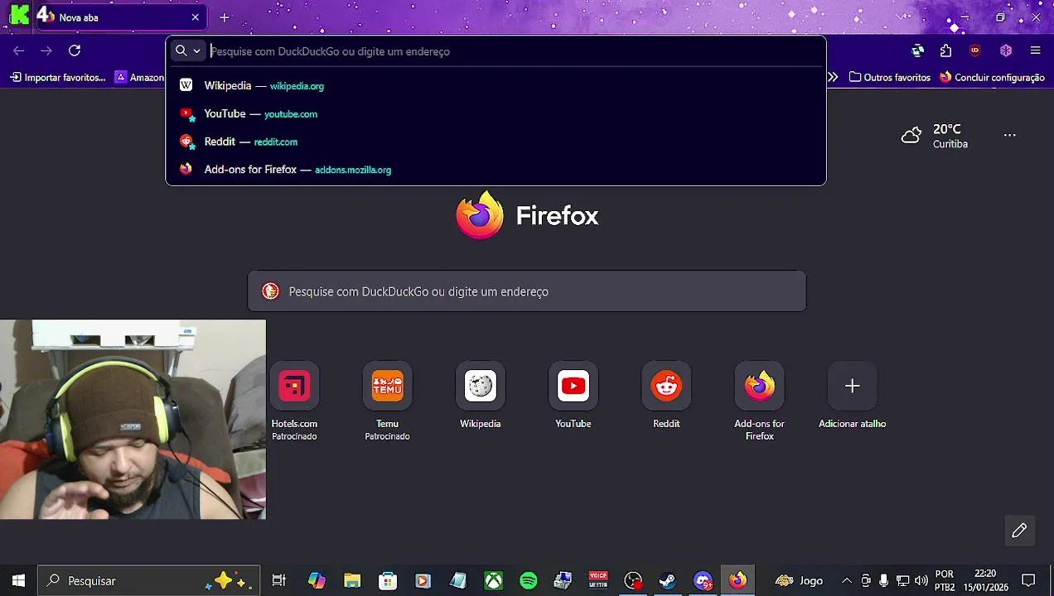Open a new tab with the plus button

tap(225, 17)
